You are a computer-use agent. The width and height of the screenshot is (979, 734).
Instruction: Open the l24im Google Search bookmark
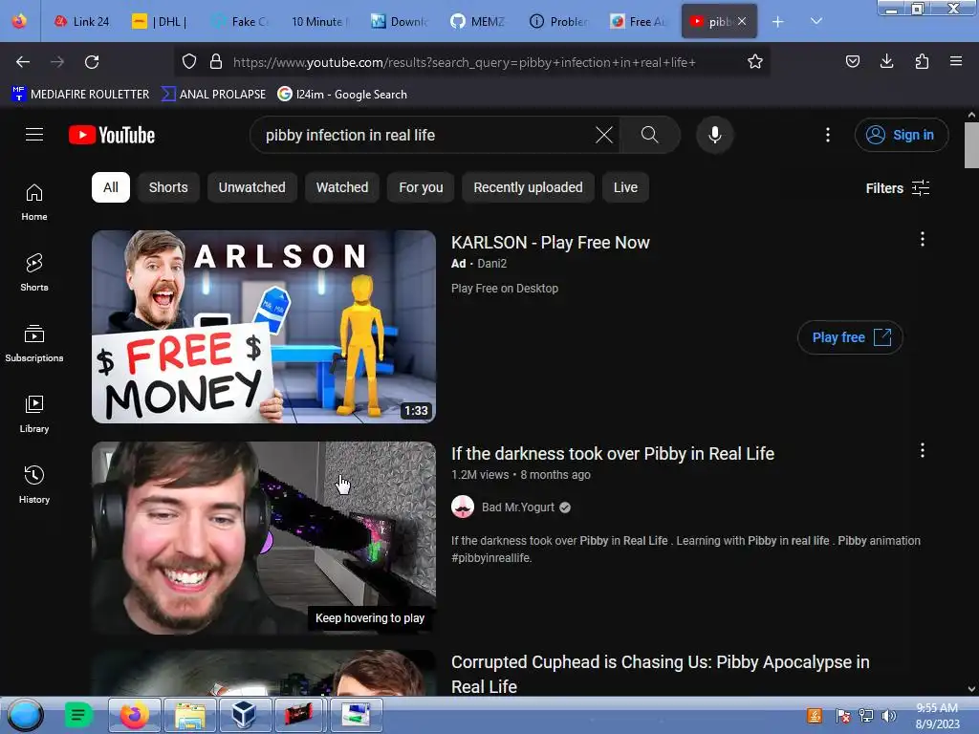[x=342, y=95]
